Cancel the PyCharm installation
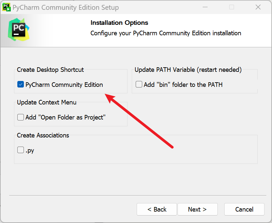Screen dimensions: 272x223 coord(244,209)
